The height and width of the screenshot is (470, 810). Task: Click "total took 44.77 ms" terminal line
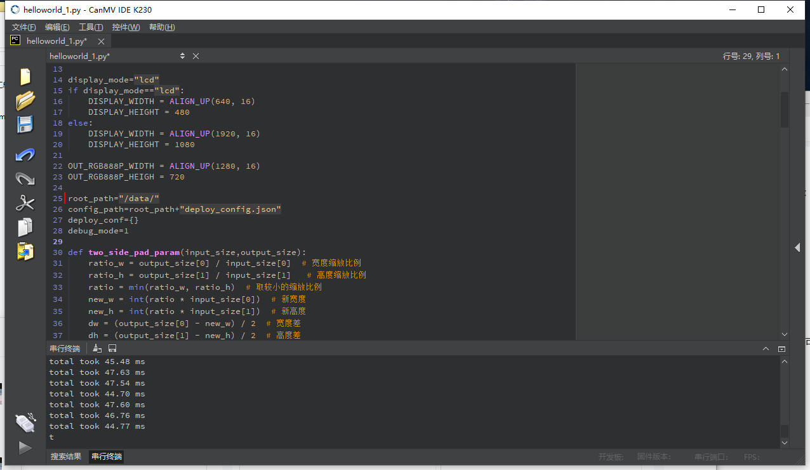click(x=97, y=426)
